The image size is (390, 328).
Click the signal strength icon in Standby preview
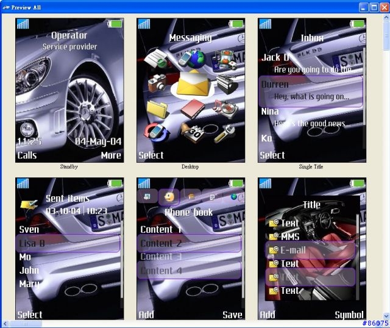click(23, 24)
